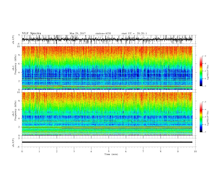Click time tick label '3' on x-axis
The width and height of the screenshot is (220, 170).
point(74,151)
